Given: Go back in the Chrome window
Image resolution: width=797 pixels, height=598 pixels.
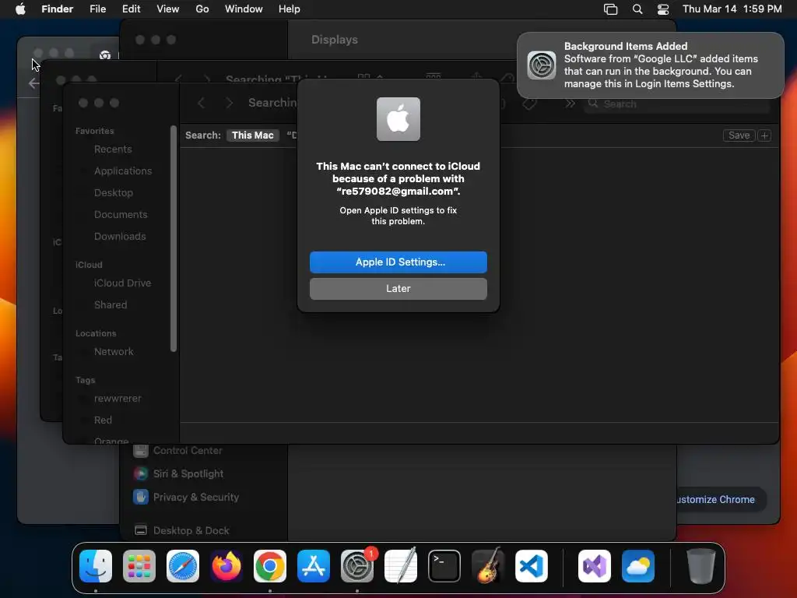Looking at the screenshot, I should click(33, 83).
